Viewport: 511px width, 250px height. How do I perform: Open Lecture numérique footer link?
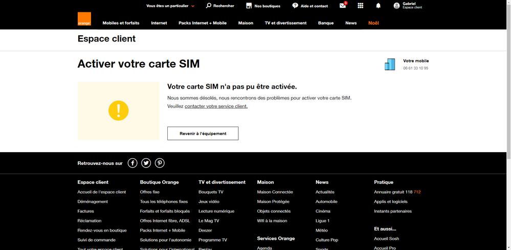pyautogui.click(x=216, y=211)
